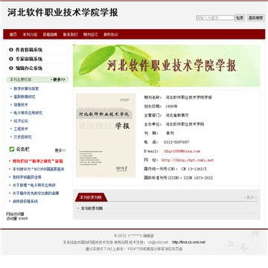Viewport: 268px width, 268px height.
Task: Open announcement about RCCSE中国高职高专
Action: (38, 169)
